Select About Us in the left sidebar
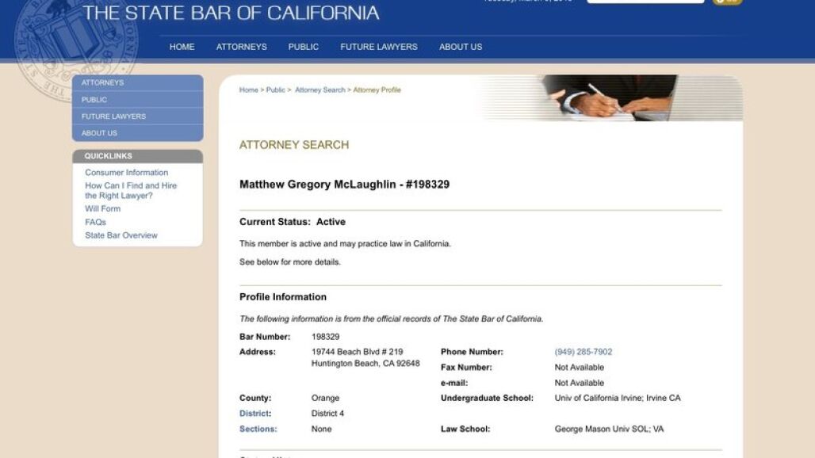This screenshot has height=458, width=815. [99, 133]
